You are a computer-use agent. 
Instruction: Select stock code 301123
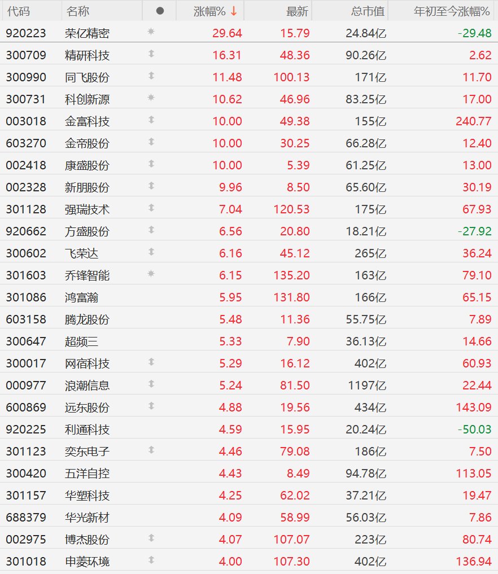(x=26, y=452)
